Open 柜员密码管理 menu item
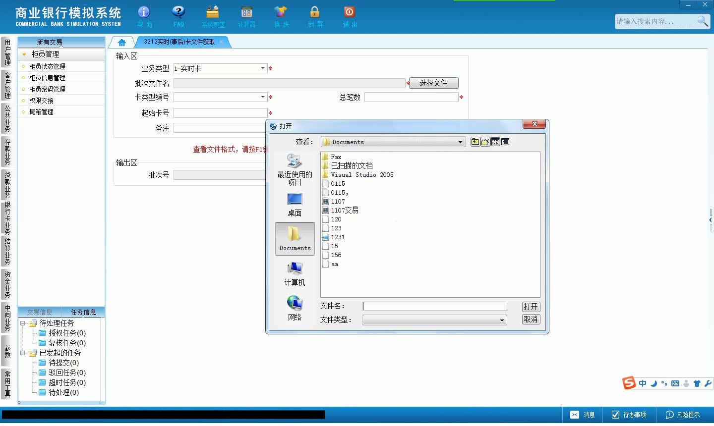Screen dimensions: 714x426 pos(47,89)
